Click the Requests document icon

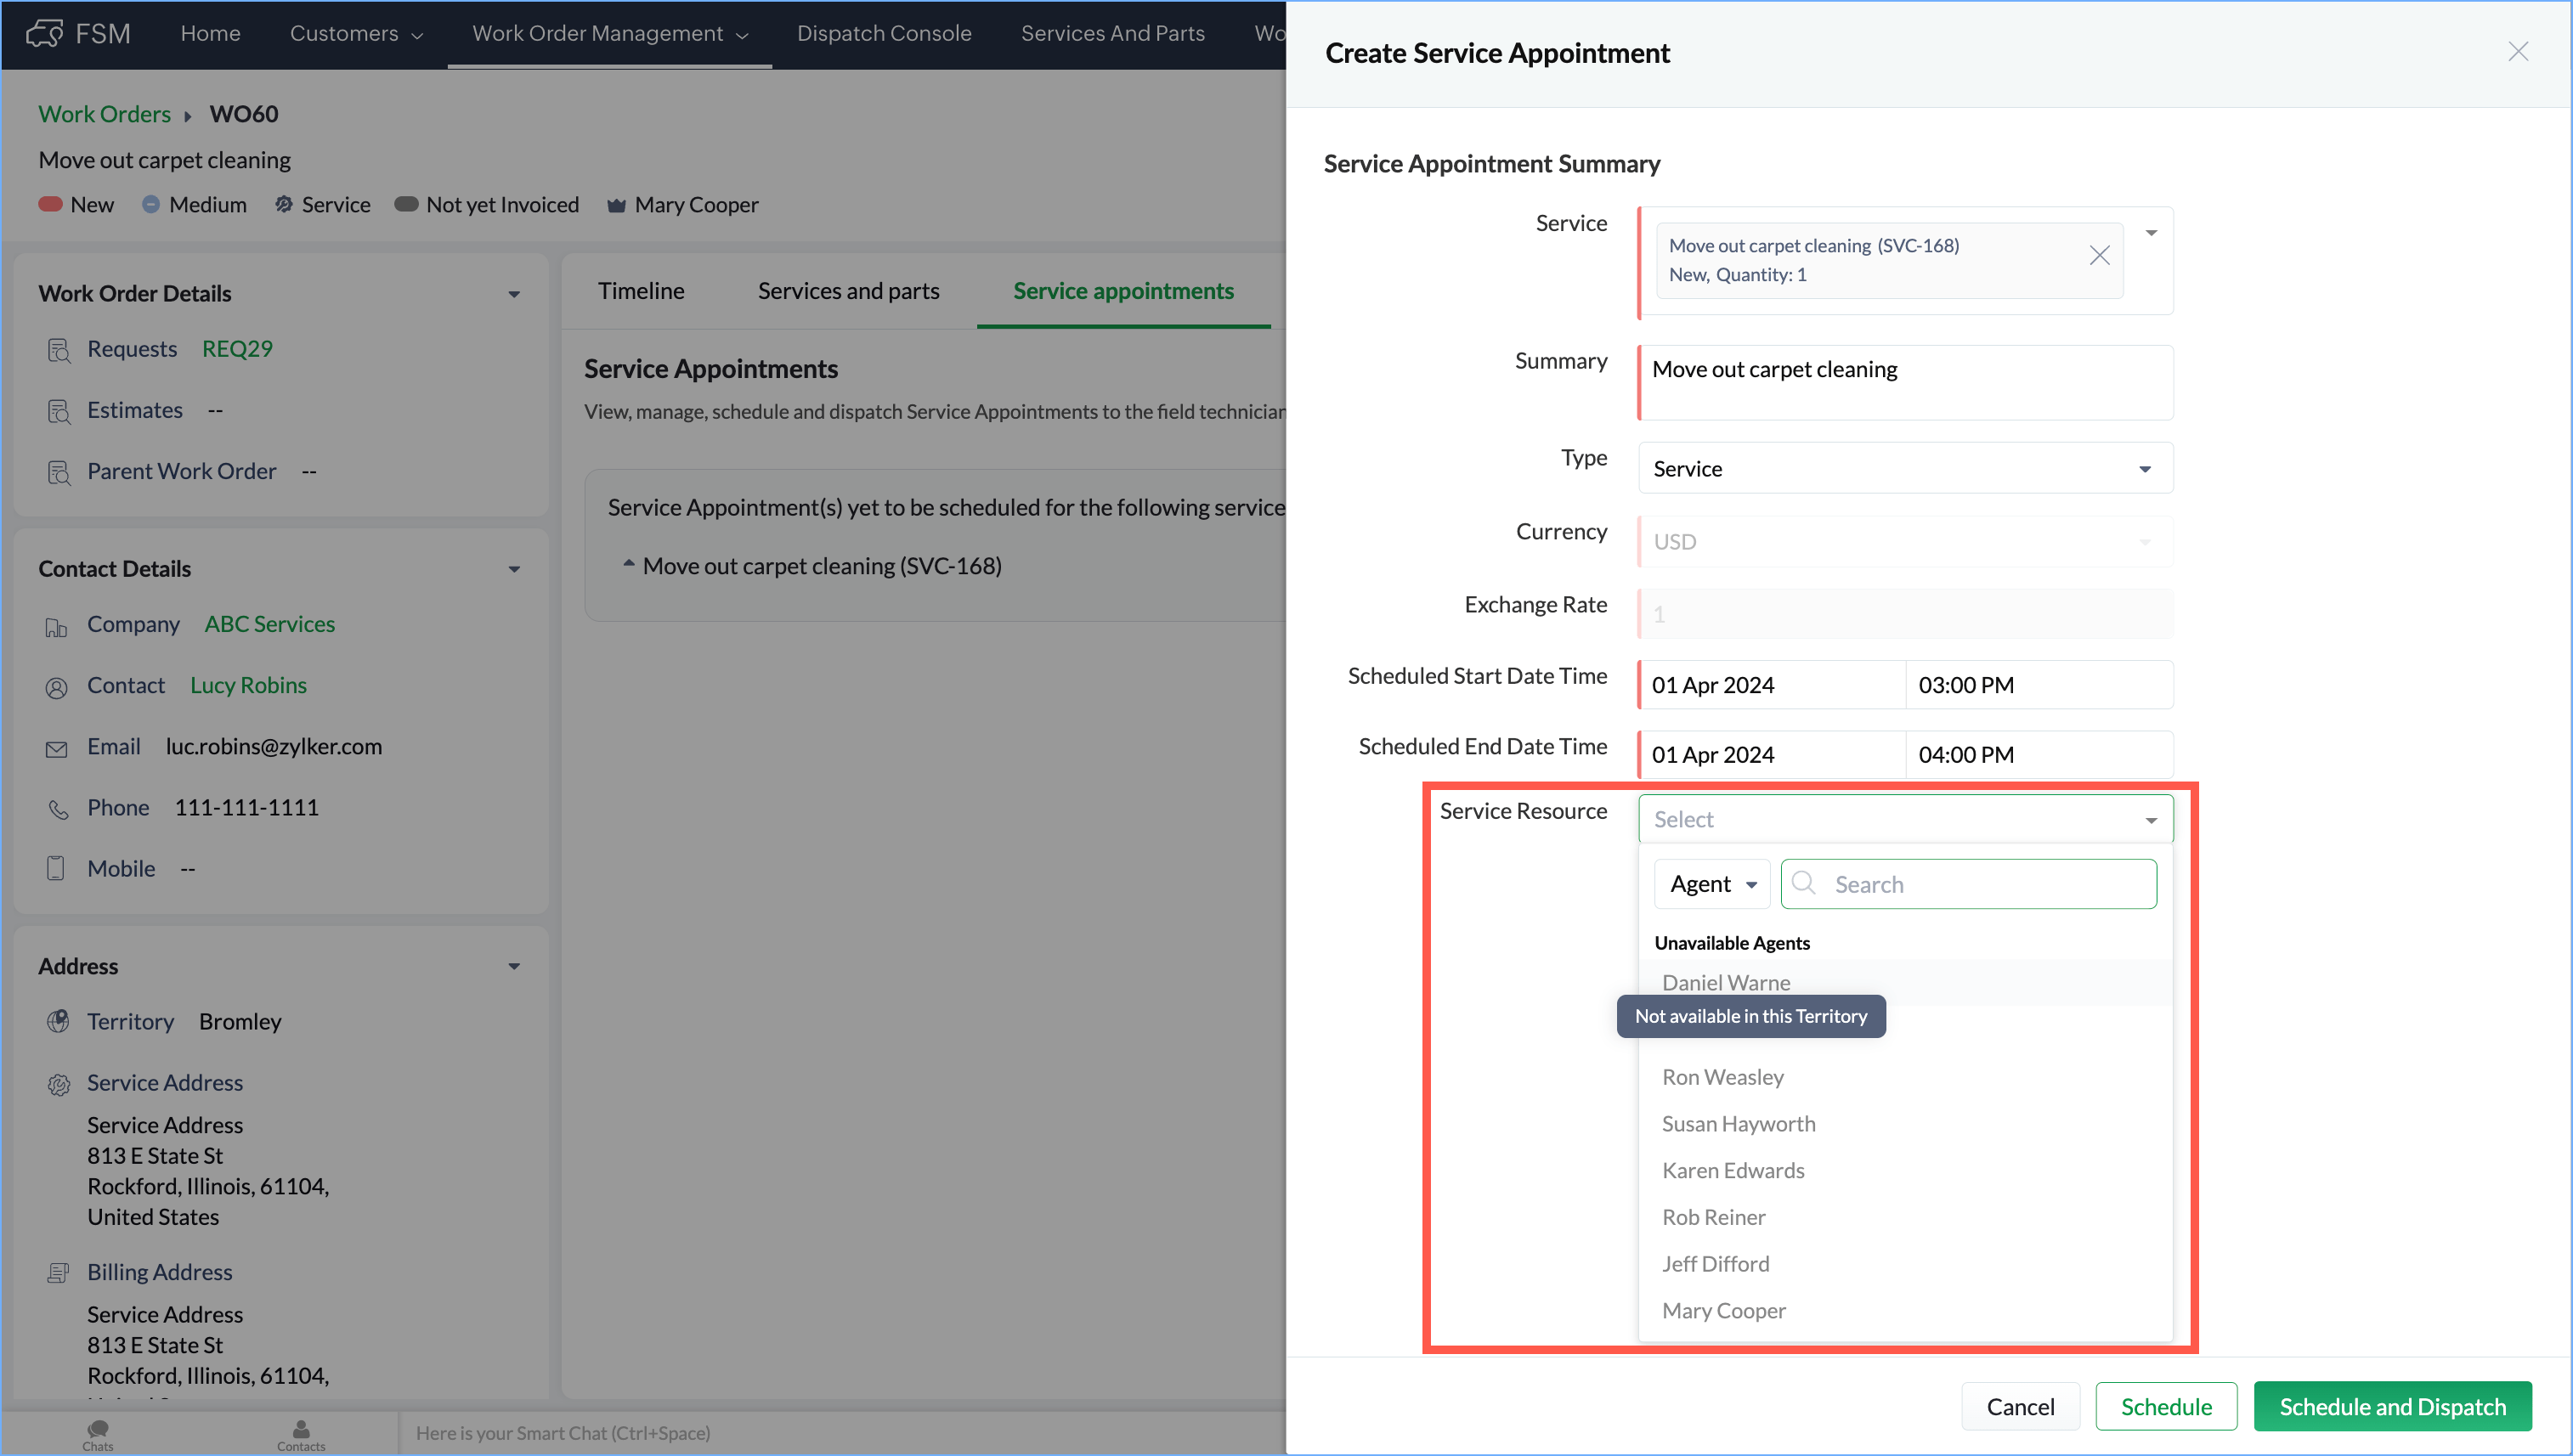pyautogui.click(x=59, y=350)
